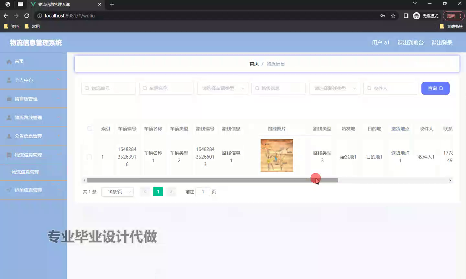The image size is (466, 279).
Task: Expand 物流路线管理 sidebar menu
Action: (33, 118)
